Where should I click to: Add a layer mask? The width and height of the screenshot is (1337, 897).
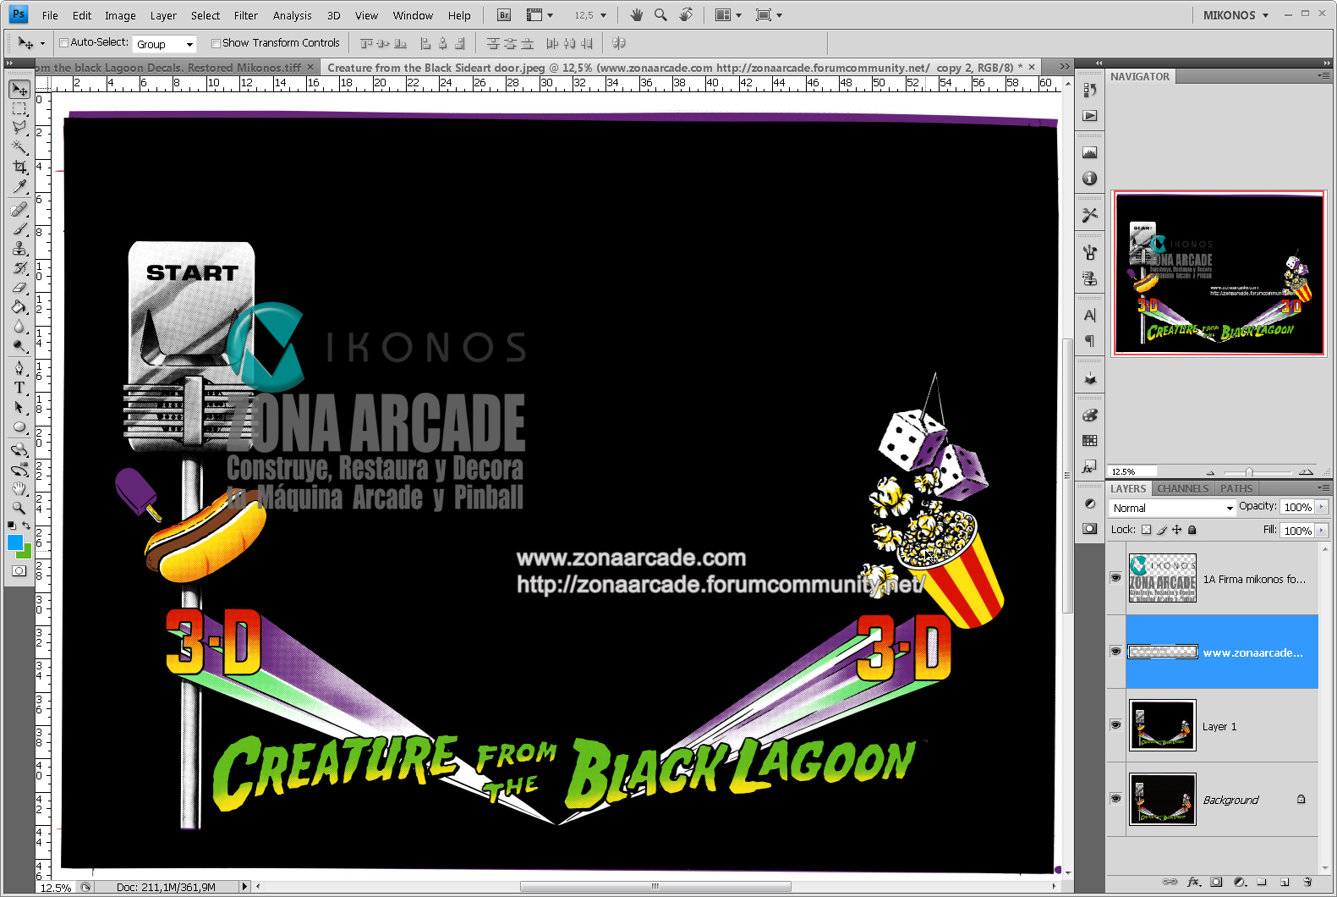point(1216,882)
